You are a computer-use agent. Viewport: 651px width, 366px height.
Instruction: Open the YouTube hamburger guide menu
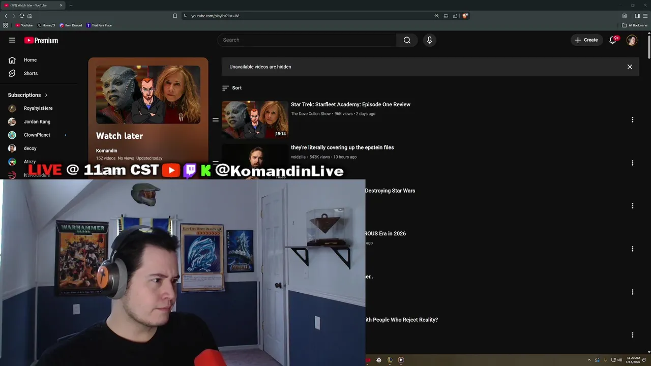[x=12, y=40]
